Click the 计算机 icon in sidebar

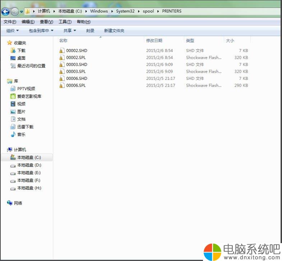pyautogui.click(x=10, y=150)
